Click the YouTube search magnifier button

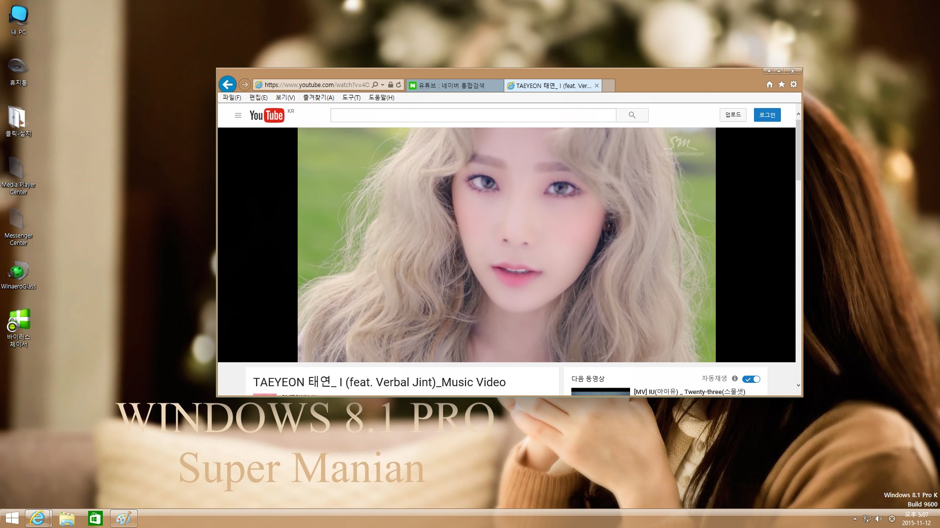coord(632,115)
